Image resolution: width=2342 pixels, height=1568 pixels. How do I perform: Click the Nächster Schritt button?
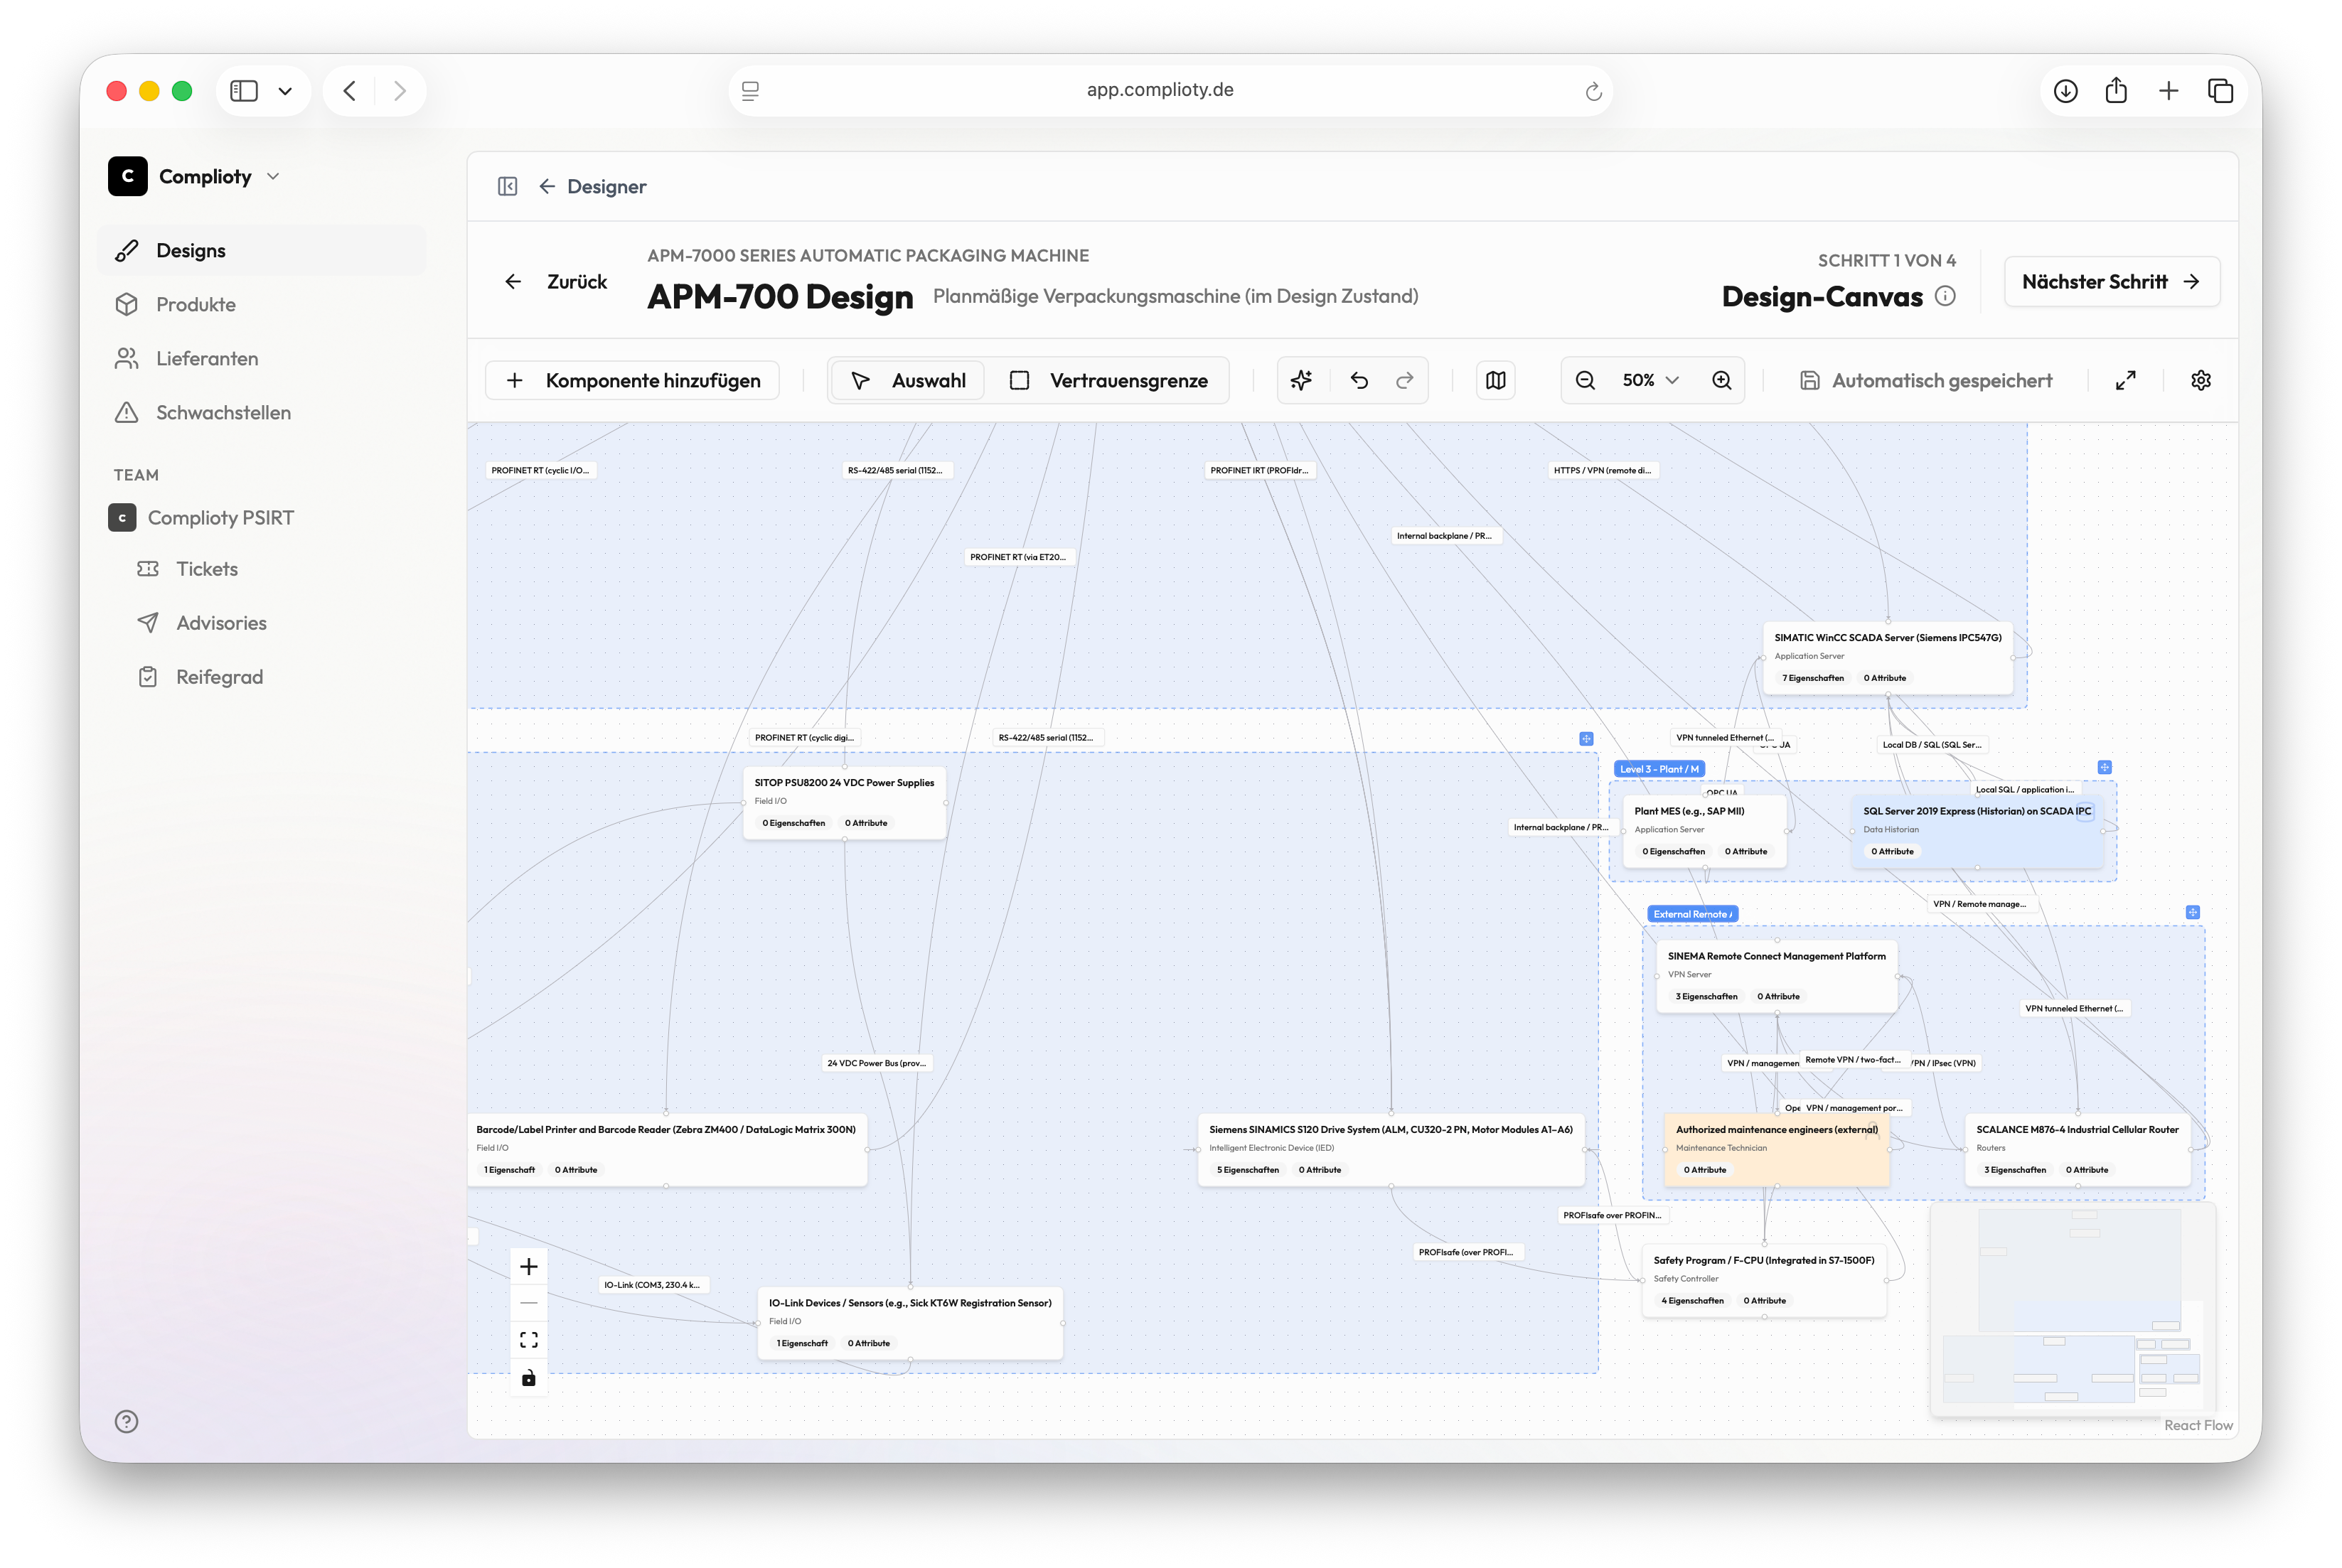2111,282
